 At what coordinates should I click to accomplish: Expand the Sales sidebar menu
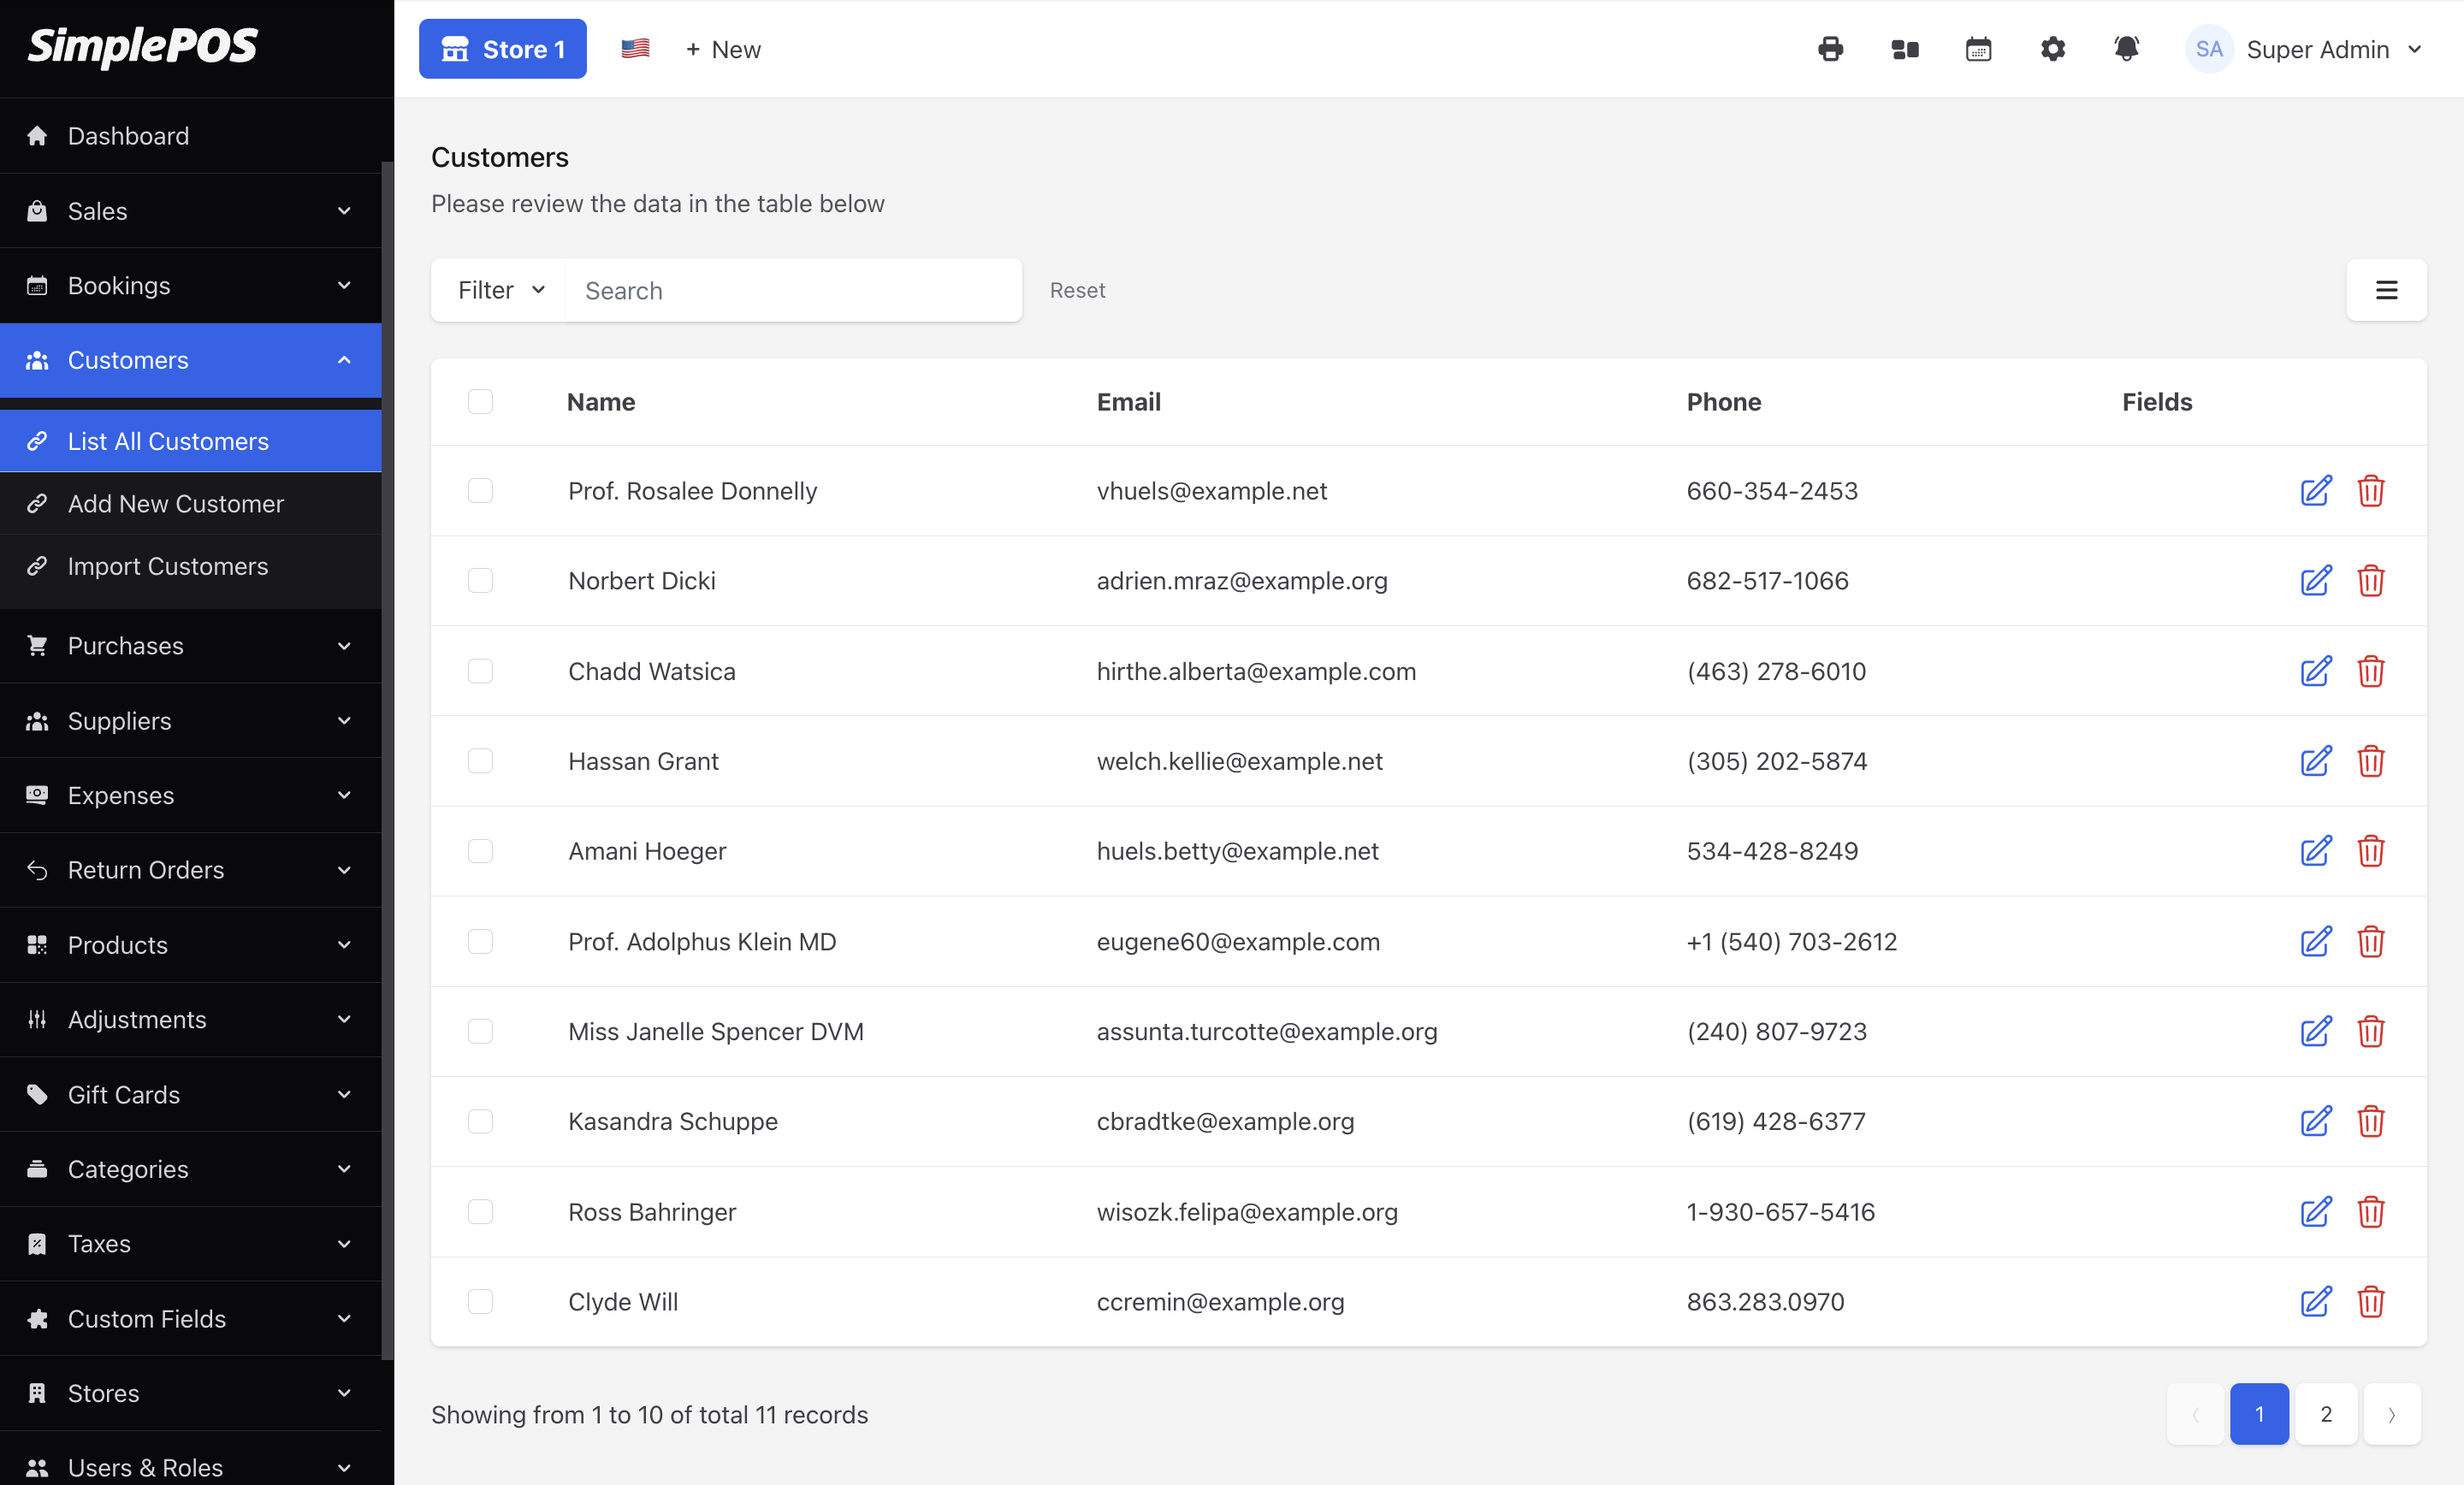tap(190, 211)
